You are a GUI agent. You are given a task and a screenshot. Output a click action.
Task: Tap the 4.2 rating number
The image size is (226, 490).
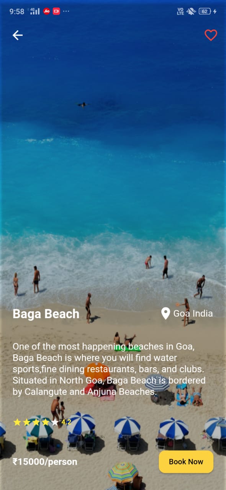[x=66, y=422]
